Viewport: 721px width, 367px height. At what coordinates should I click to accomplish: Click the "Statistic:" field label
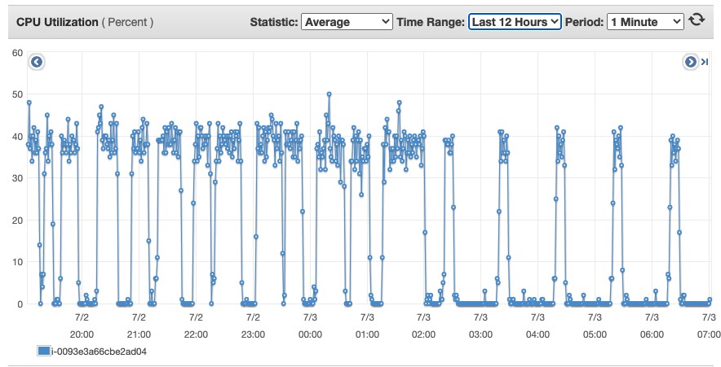(x=273, y=21)
